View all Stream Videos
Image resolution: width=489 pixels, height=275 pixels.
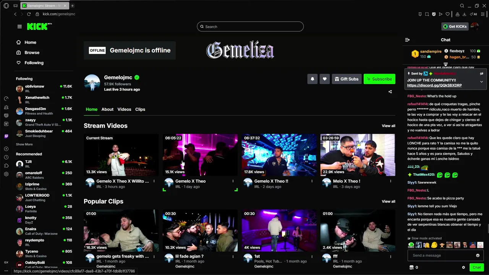(x=389, y=126)
